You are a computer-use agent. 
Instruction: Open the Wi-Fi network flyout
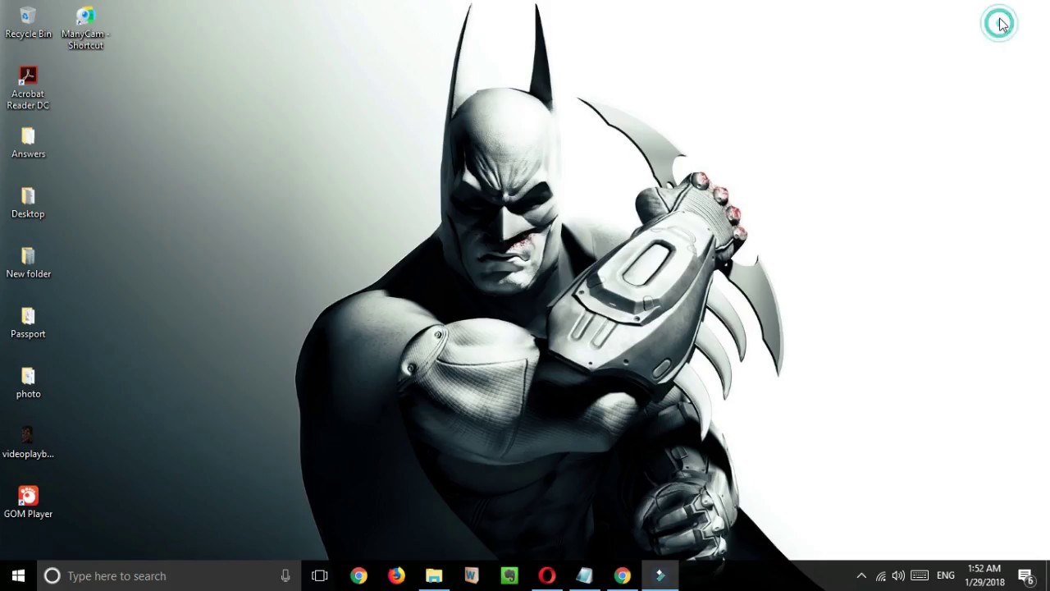[880, 575]
